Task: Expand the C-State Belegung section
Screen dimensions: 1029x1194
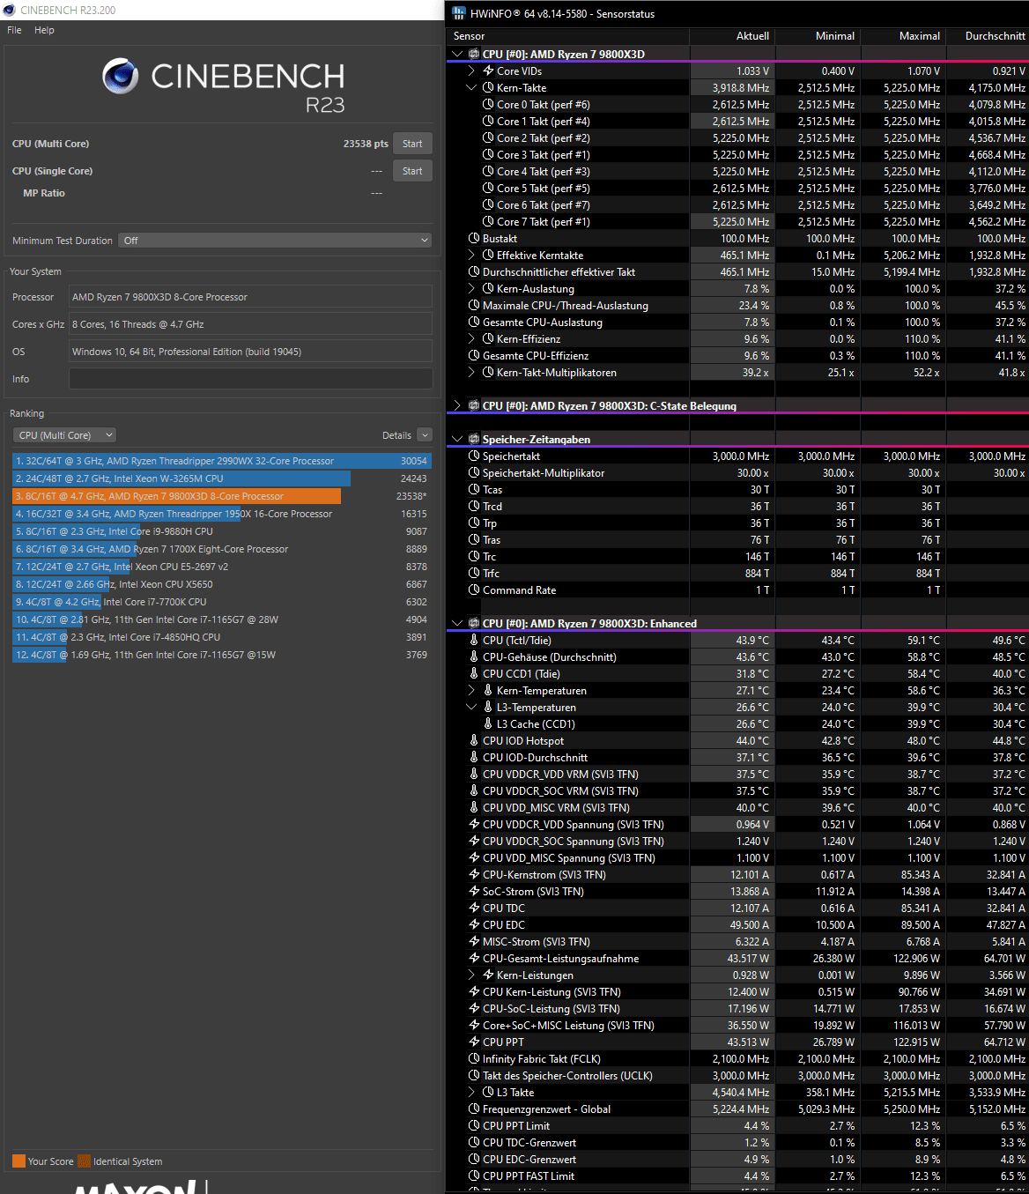Action: tap(457, 405)
